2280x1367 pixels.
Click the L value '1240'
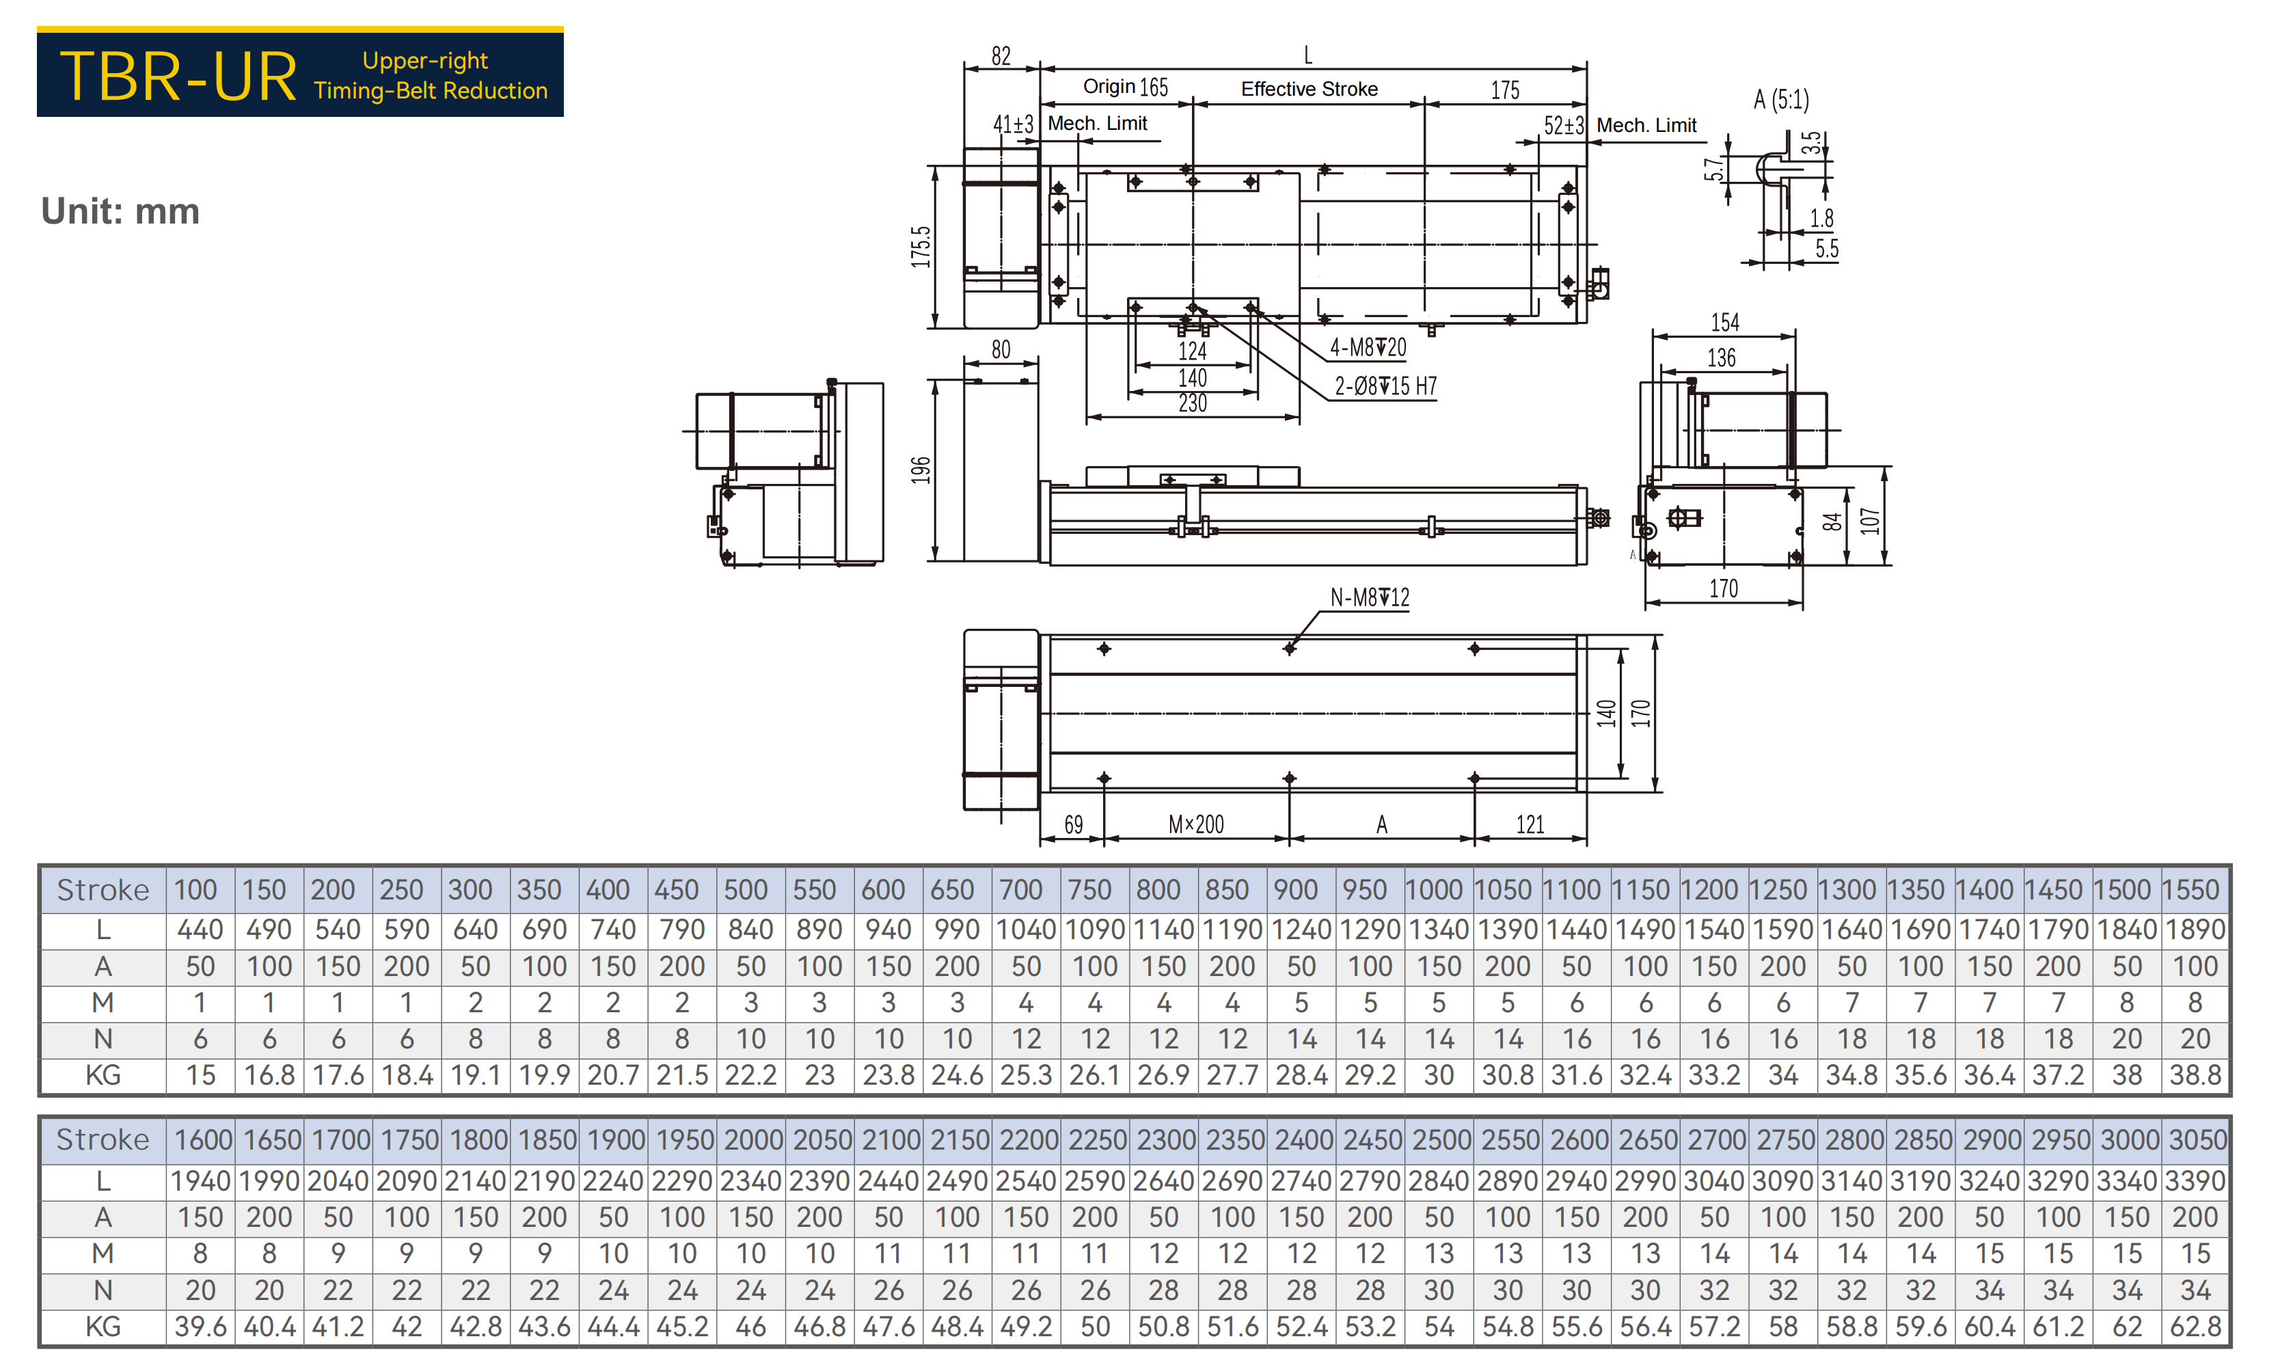pos(1301,930)
